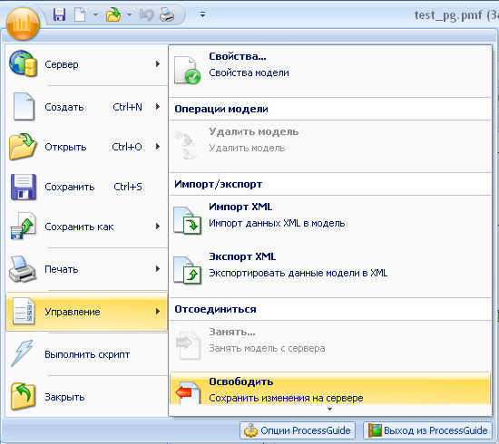This screenshot has height=444, width=499.
Task: Select the highlighted Управление menu entry
Action: (x=86, y=312)
